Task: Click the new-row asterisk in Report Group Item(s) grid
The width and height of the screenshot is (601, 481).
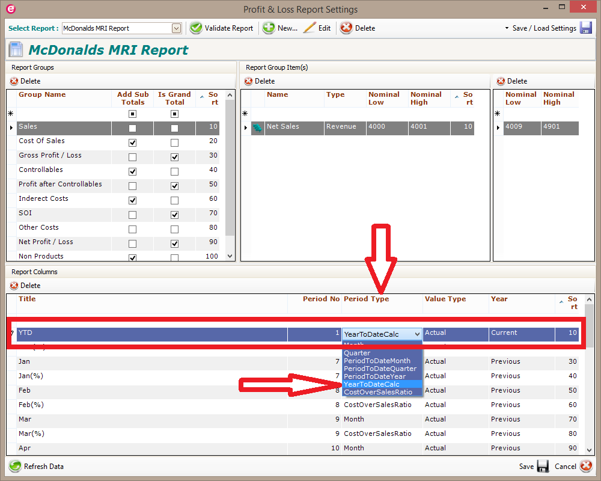Action: coord(245,113)
